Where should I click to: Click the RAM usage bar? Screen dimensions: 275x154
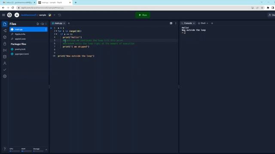pos(27,151)
